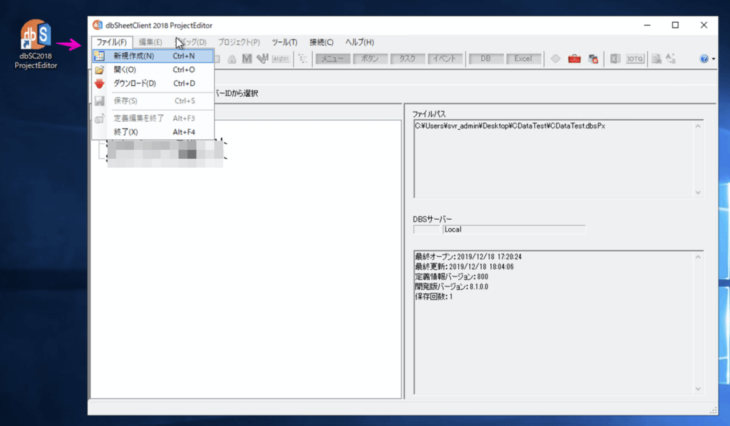Click the open folder menu icon
730x426 pixels.
coord(99,70)
